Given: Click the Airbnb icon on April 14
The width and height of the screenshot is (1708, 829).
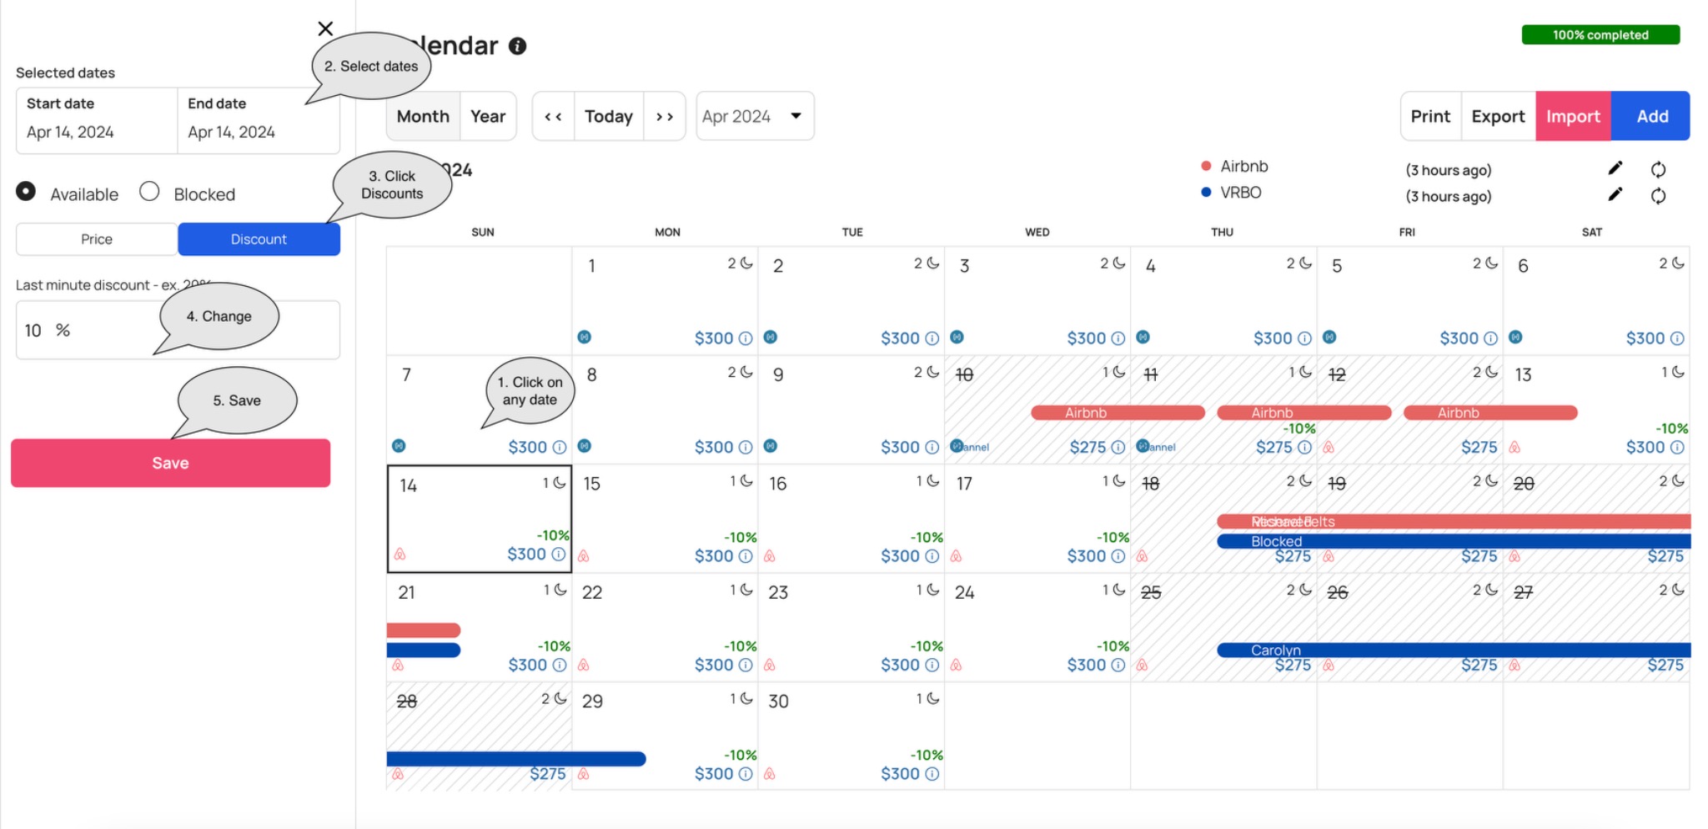Looking at the screenshot, I should (x=400, y=554).
